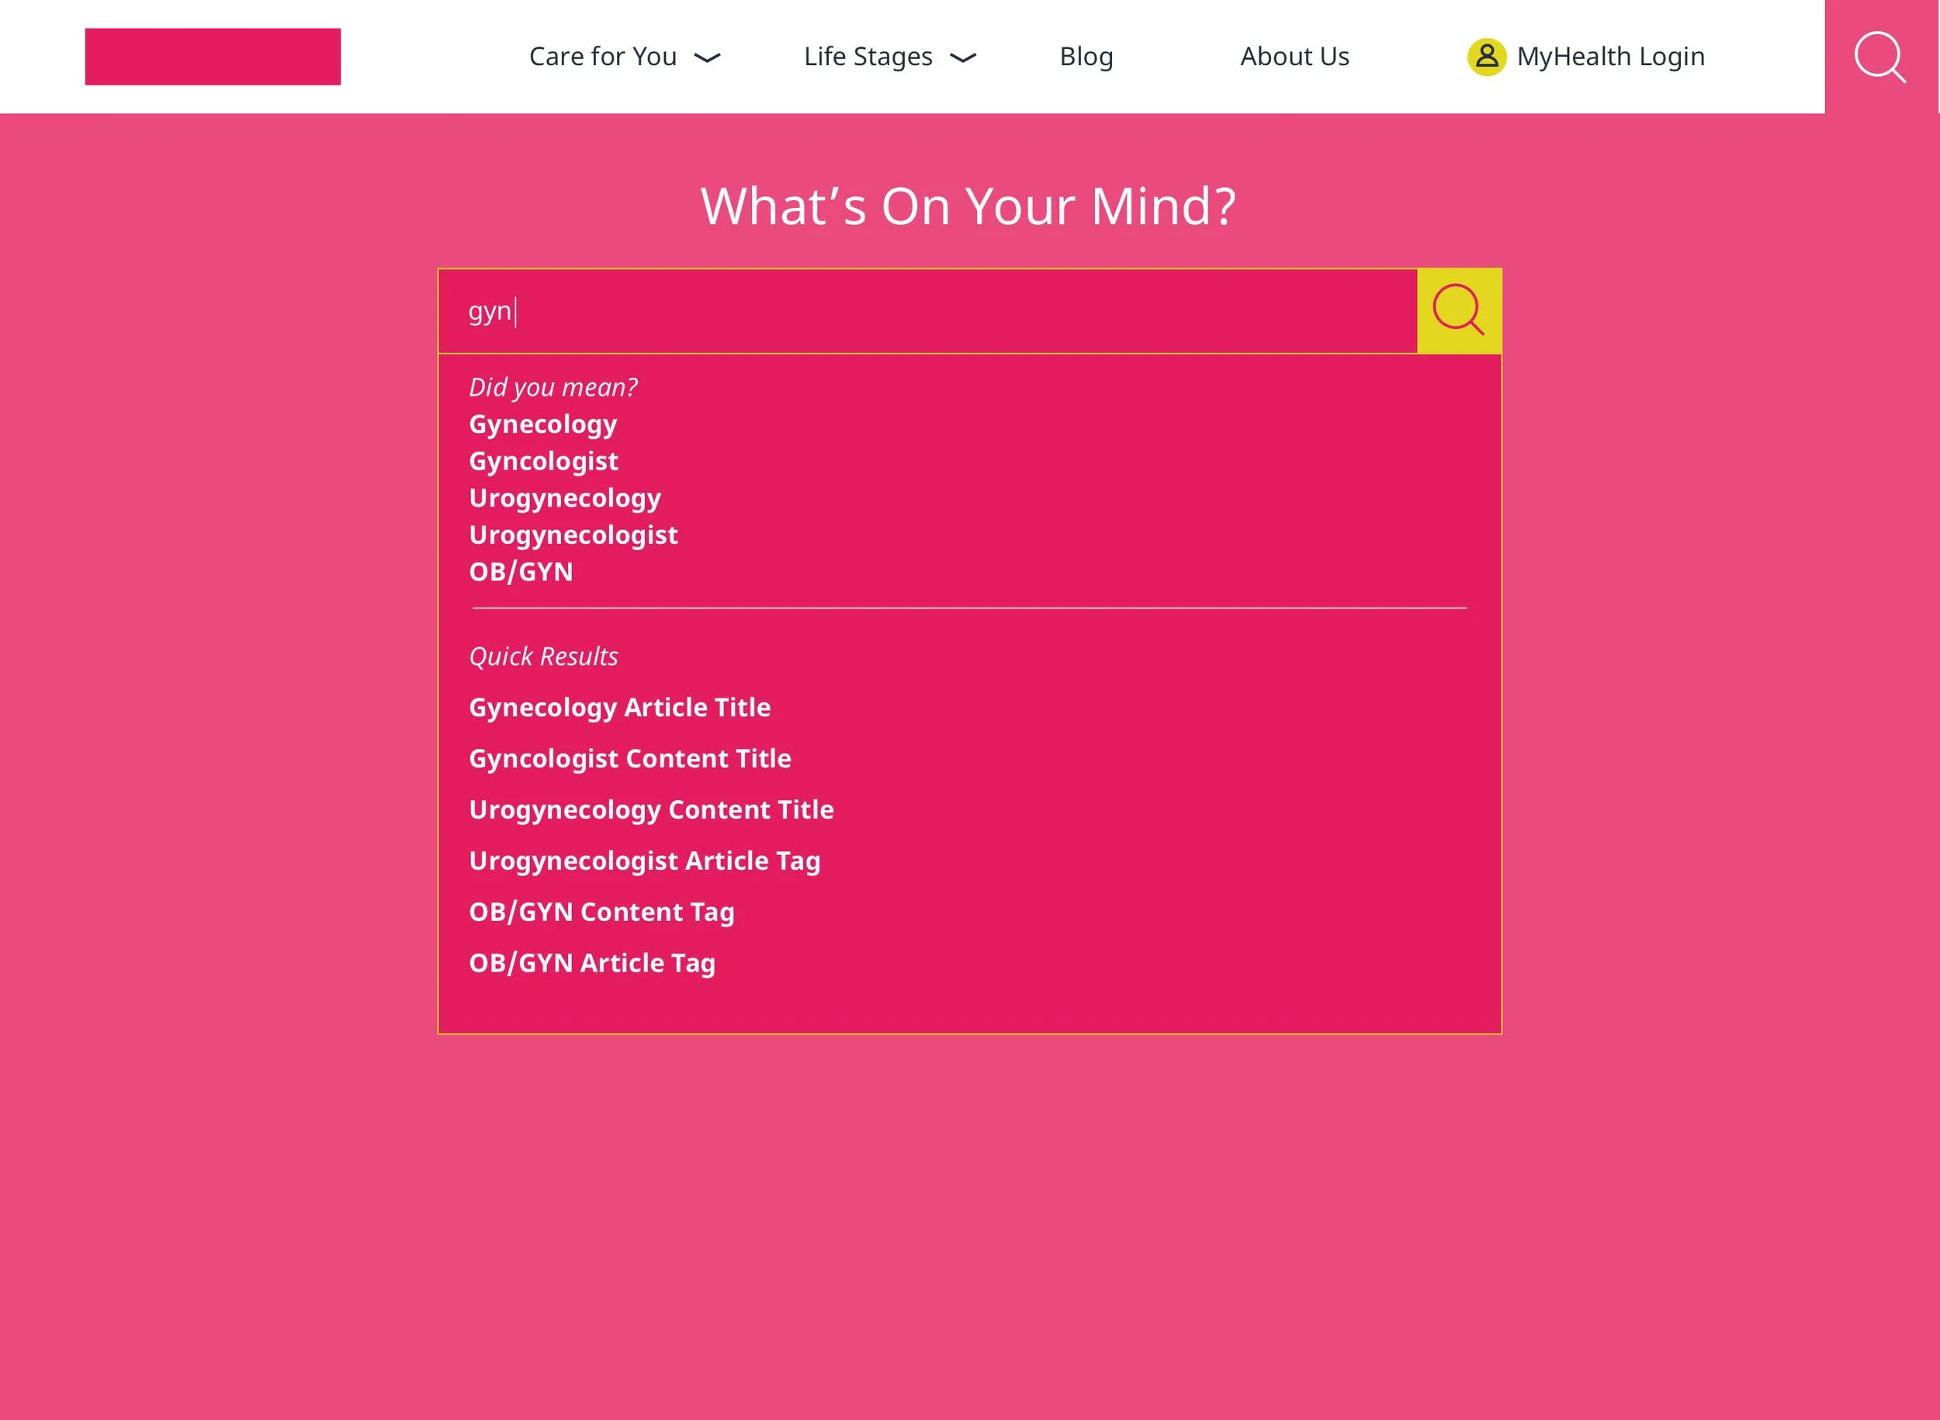
Task: Expand the Life Stages chevron
Action: click(963, 57)
